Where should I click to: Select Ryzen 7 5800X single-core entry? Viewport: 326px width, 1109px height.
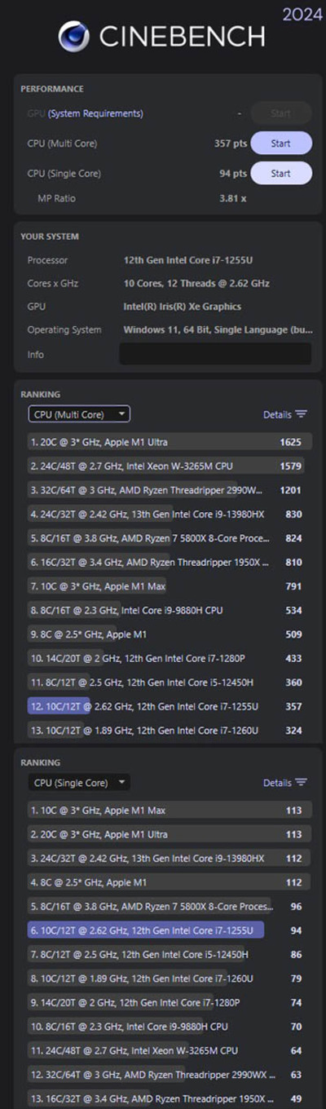click(170, 906)
